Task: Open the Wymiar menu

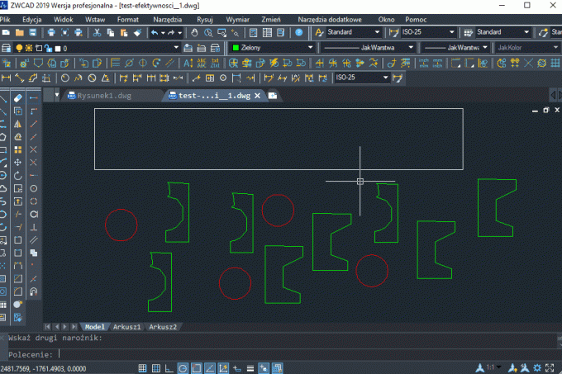Action: click(x=238, y=20)
